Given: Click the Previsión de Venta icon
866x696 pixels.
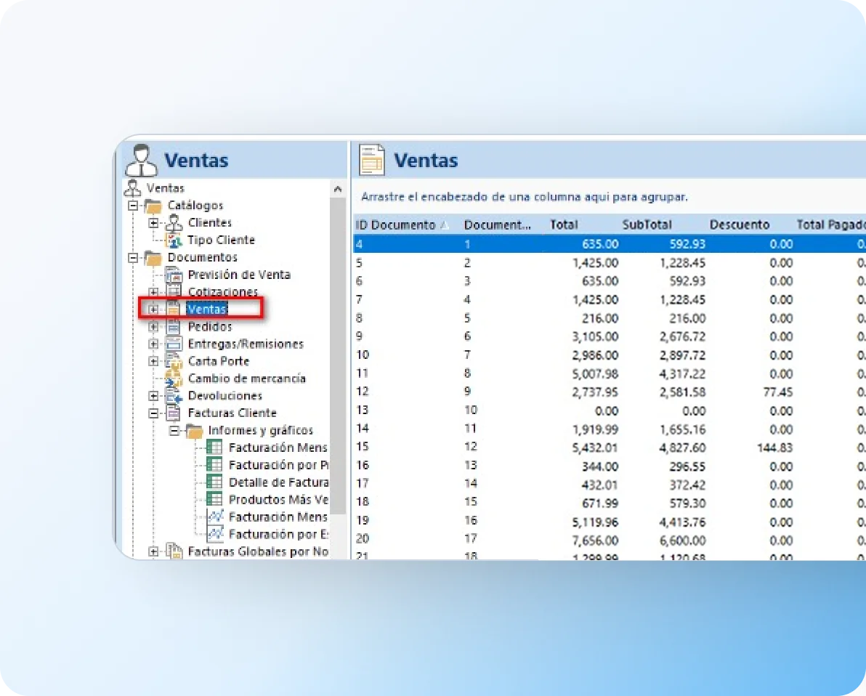Looking at the screenshot, I should pos(174,275).
